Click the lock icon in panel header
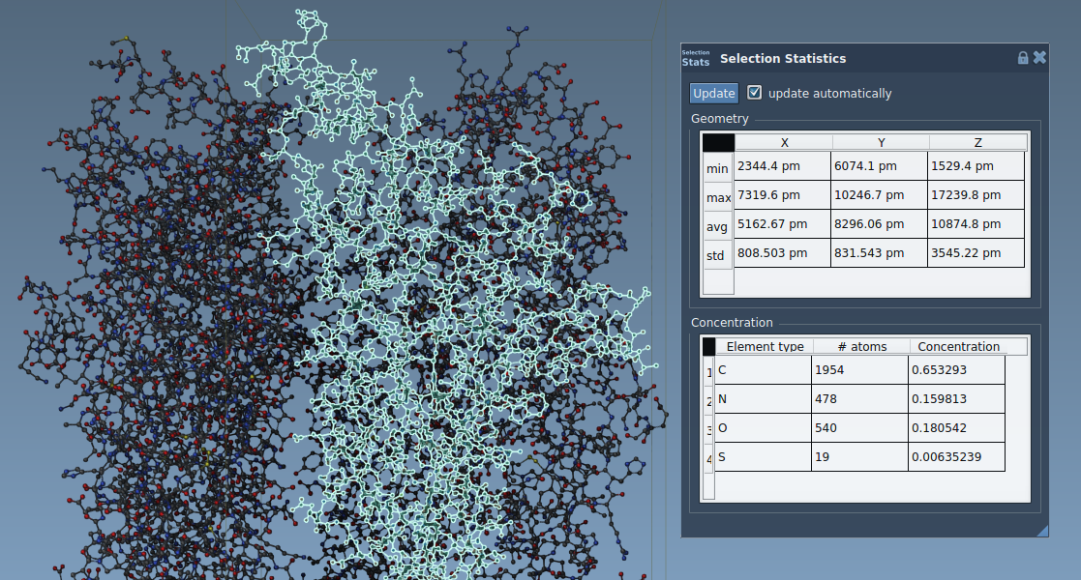The width and height of the screenshot is (1081, 580). (x=1023, y=58)
